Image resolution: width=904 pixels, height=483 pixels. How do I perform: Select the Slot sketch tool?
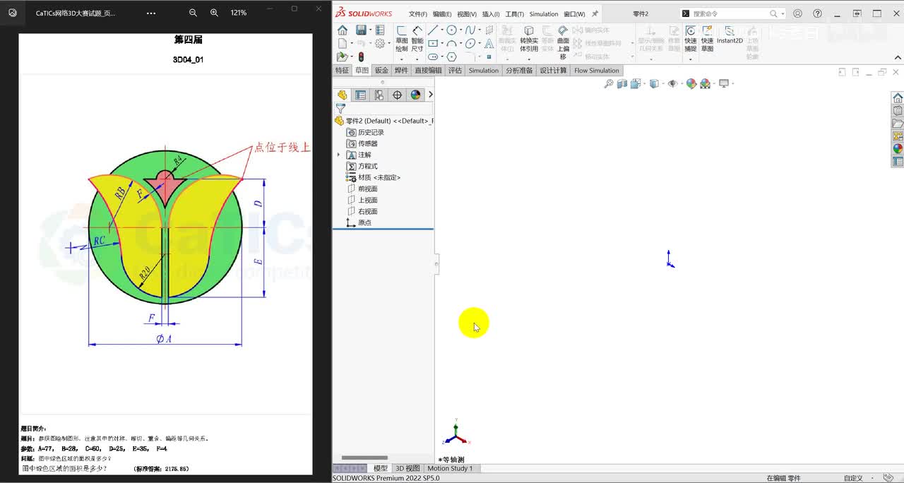tap(432, 56)
